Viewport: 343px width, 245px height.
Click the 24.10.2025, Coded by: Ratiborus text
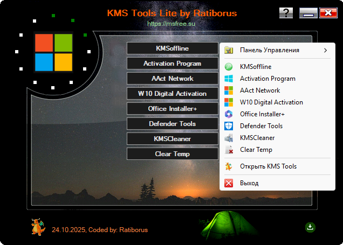click(x=100, y=230)
